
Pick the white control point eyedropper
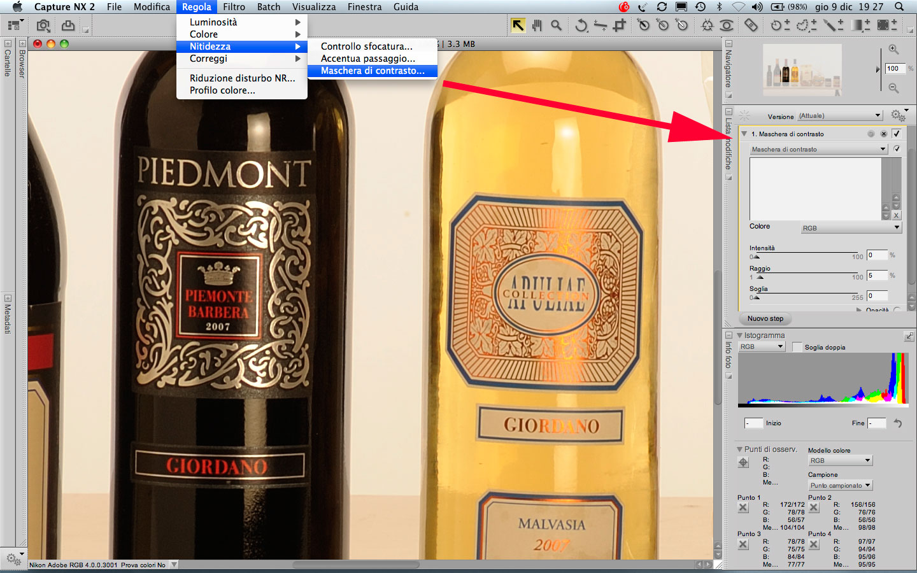(682, 25)
